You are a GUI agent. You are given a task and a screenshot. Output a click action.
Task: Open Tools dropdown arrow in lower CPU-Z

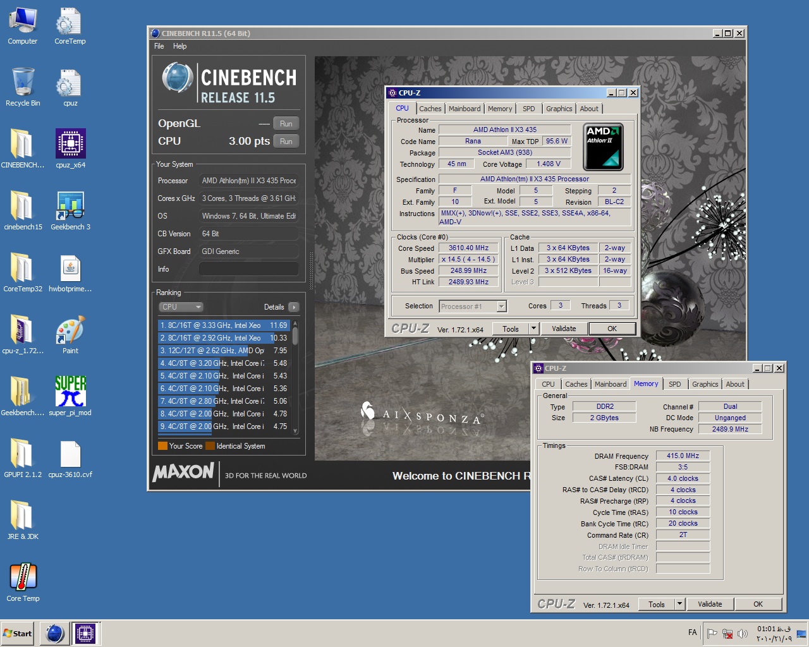click(x=679, y=604)
